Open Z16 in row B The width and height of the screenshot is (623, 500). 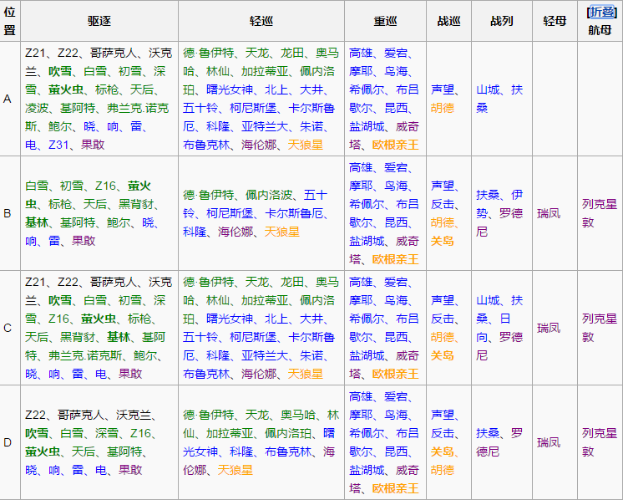click(x=106, y=186)
